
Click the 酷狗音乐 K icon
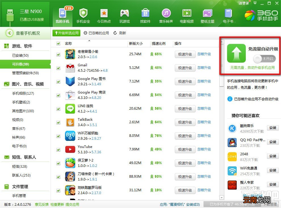(232, 128)
